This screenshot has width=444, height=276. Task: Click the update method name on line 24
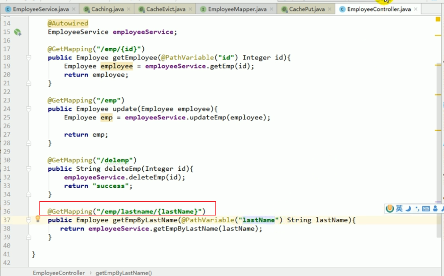pyautogui.click(x=125, y=109)
